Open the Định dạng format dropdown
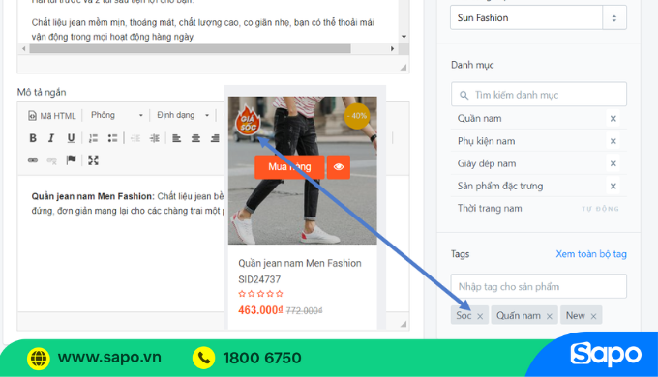Viewport: 658px width, 377px height. 183,115
